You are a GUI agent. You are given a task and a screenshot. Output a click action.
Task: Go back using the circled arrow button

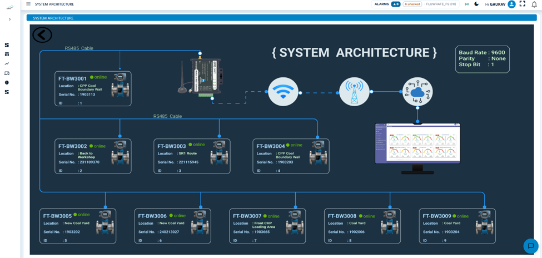pos(42,34)
